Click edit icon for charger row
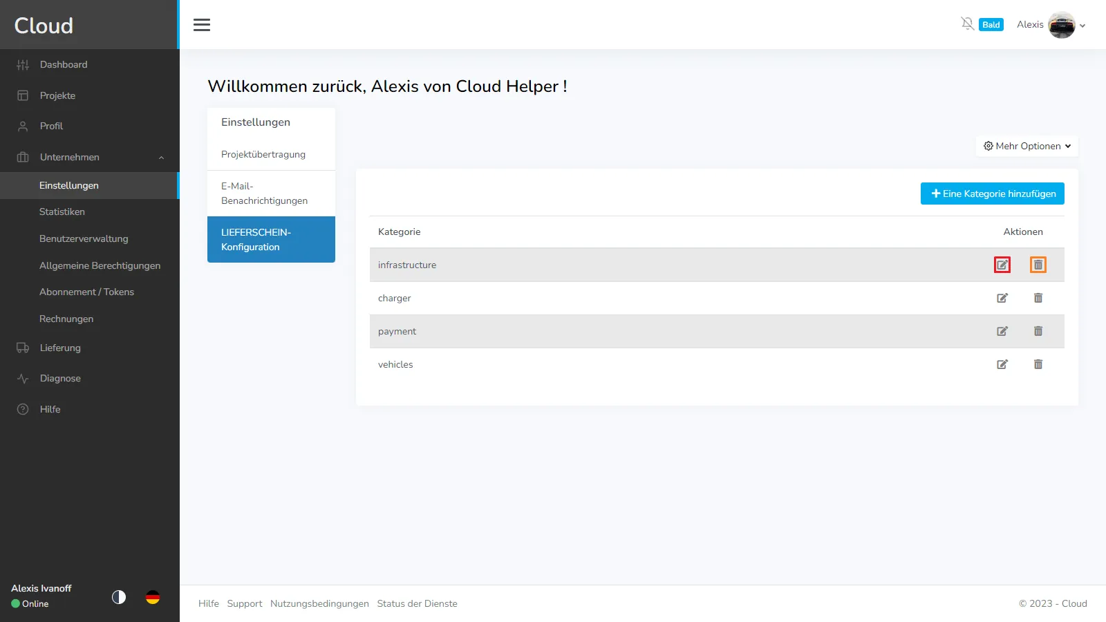1106x622 pixels. click(1002, 298)
